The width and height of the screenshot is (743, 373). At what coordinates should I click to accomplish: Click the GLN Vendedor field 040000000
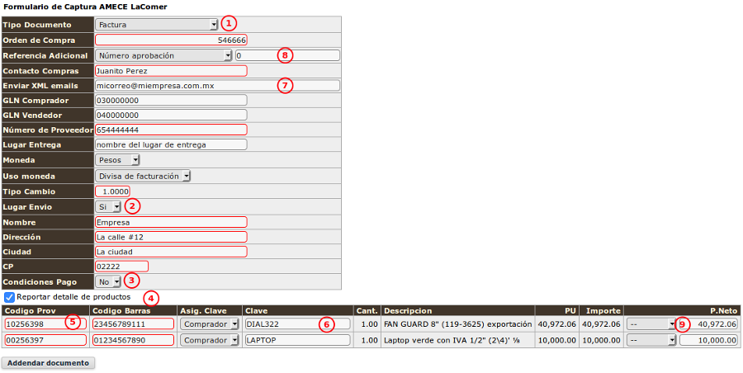pos(171,116)
